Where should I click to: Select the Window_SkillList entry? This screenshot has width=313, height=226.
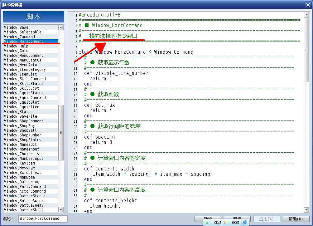(x=31, y=88)
